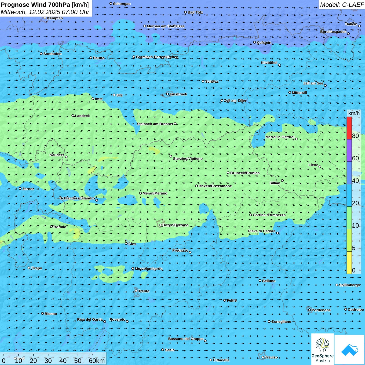Select the Belluno location marker
Screen dimensions: 365x365
[x=260, y=281]
